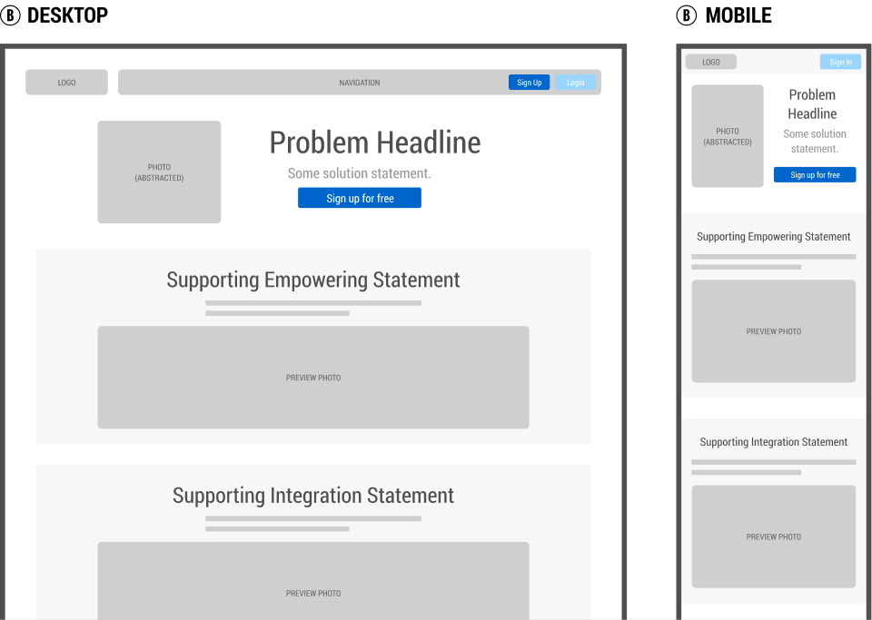The height and width of the screenshot is (620, 872).
Task: Click the LOGO placeholder in the desktop layout
Action: click(x=66, y=83)
